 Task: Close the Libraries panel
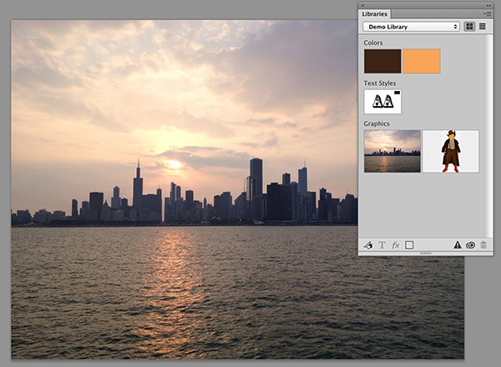pos(362,6)
